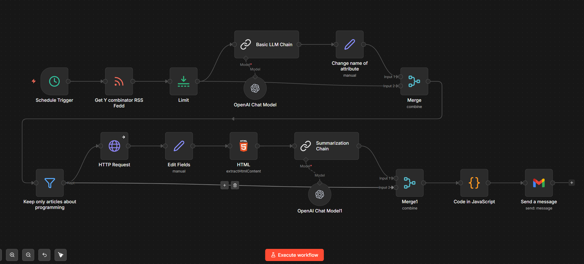Select the Limit node icon
The width and height of the screenshot is (584, 264).
click(184, 81)
